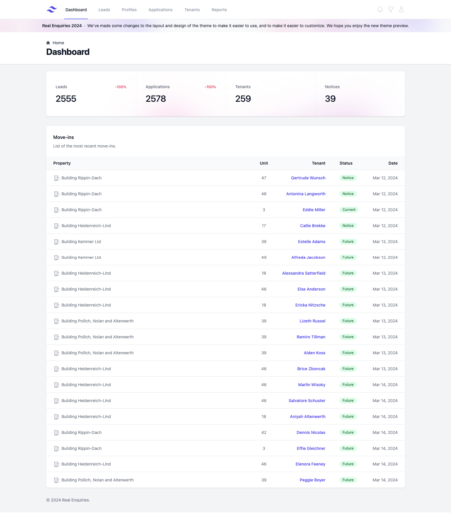Click building icon beside Gertrude Wunsch's row

(x=57, y=178)
